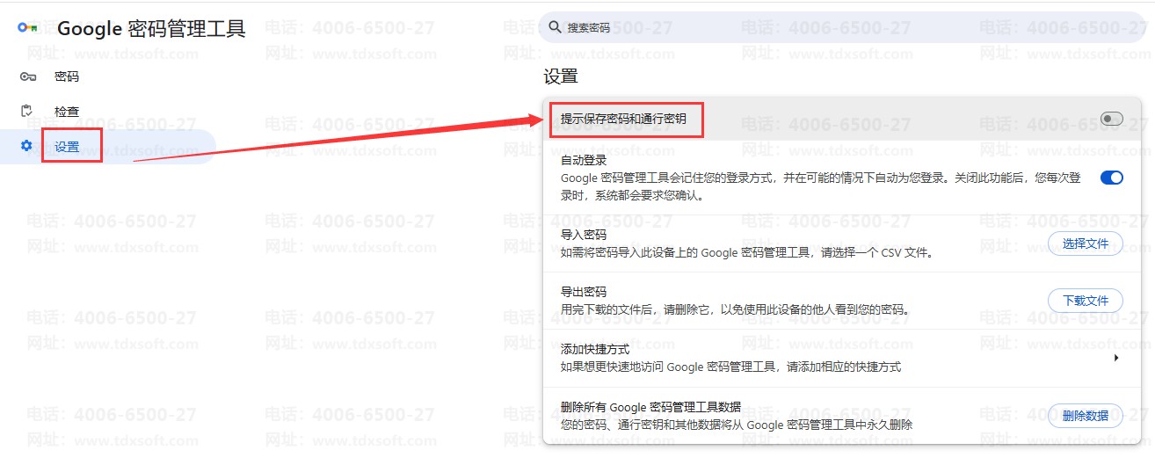Click the 自动登录 title text
Viewport: 1155px width, 465px height.
pos(584,160)
